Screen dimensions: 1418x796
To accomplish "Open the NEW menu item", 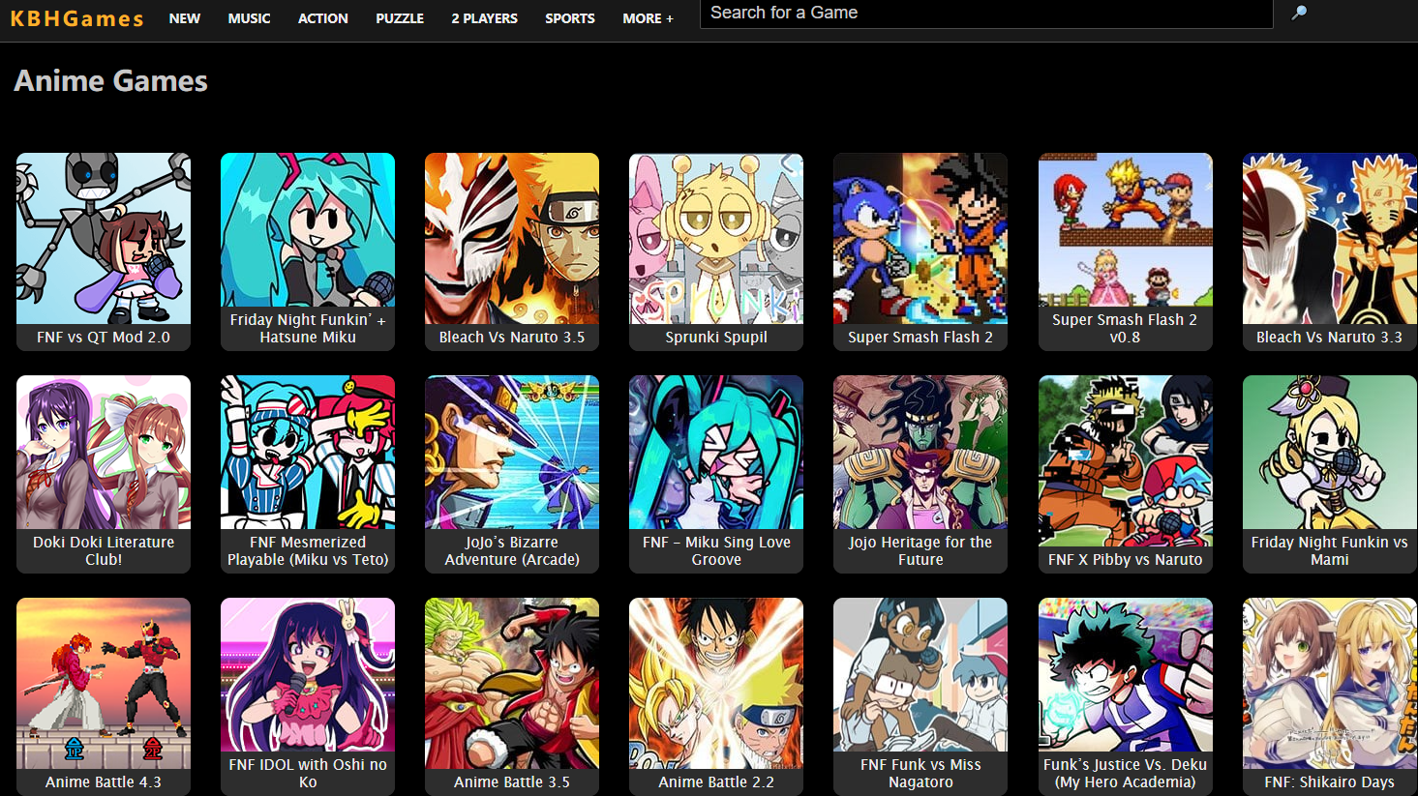I will (184, 18).
